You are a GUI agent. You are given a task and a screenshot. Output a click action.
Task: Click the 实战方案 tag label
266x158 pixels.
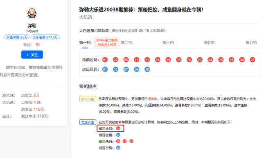pyautogui.click(x=88, y=122)
